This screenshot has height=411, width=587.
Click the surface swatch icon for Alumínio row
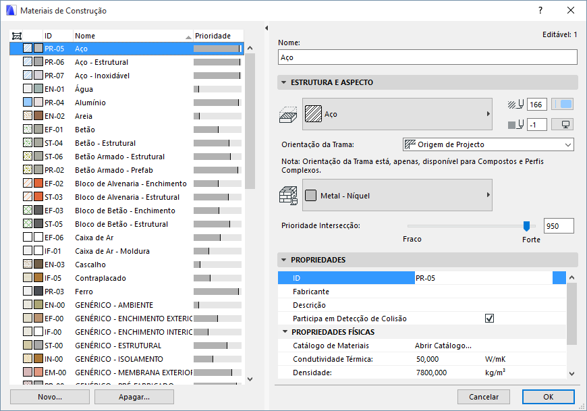(38, 102)
